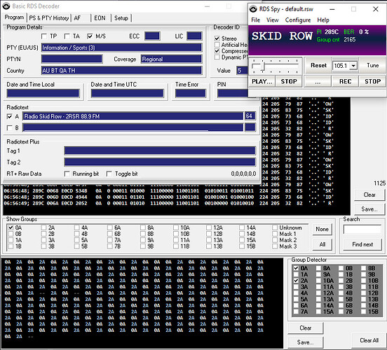Click the Tune button

coord(372,65)
